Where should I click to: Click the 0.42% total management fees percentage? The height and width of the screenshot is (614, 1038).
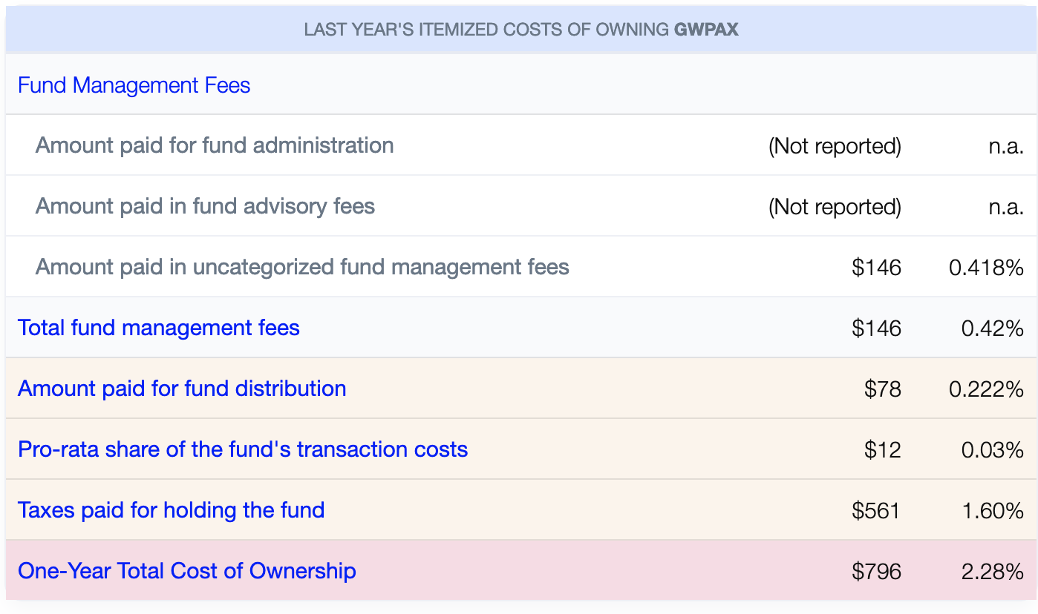tap(993, 329)
